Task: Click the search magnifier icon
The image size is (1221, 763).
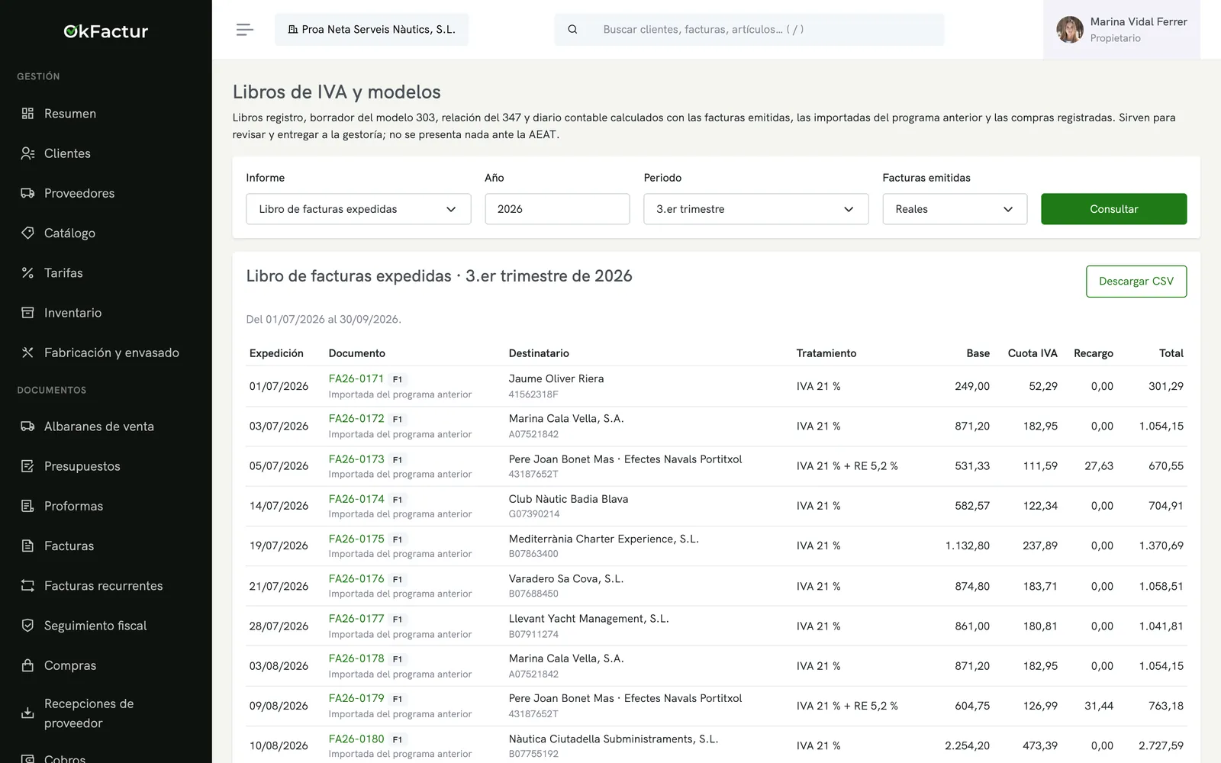Action: click(x=572, y=30)
